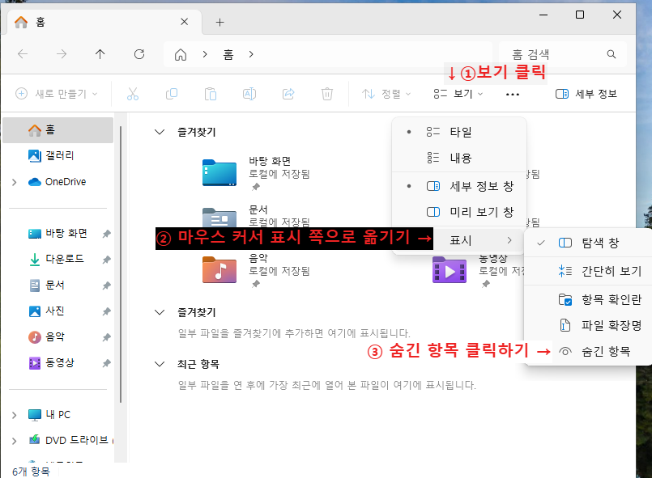Close the 홈 tab
The width and height of the screenshot is (652, 478).
(x=184, y=22)
